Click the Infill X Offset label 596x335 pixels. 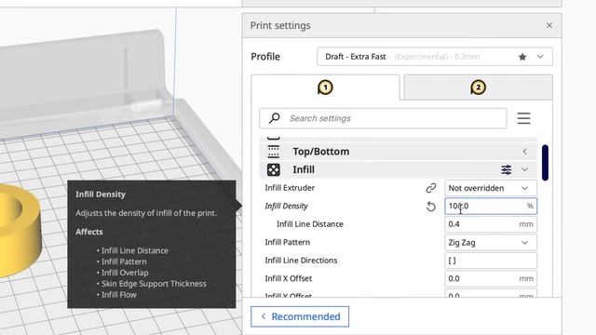click(288, 278)
